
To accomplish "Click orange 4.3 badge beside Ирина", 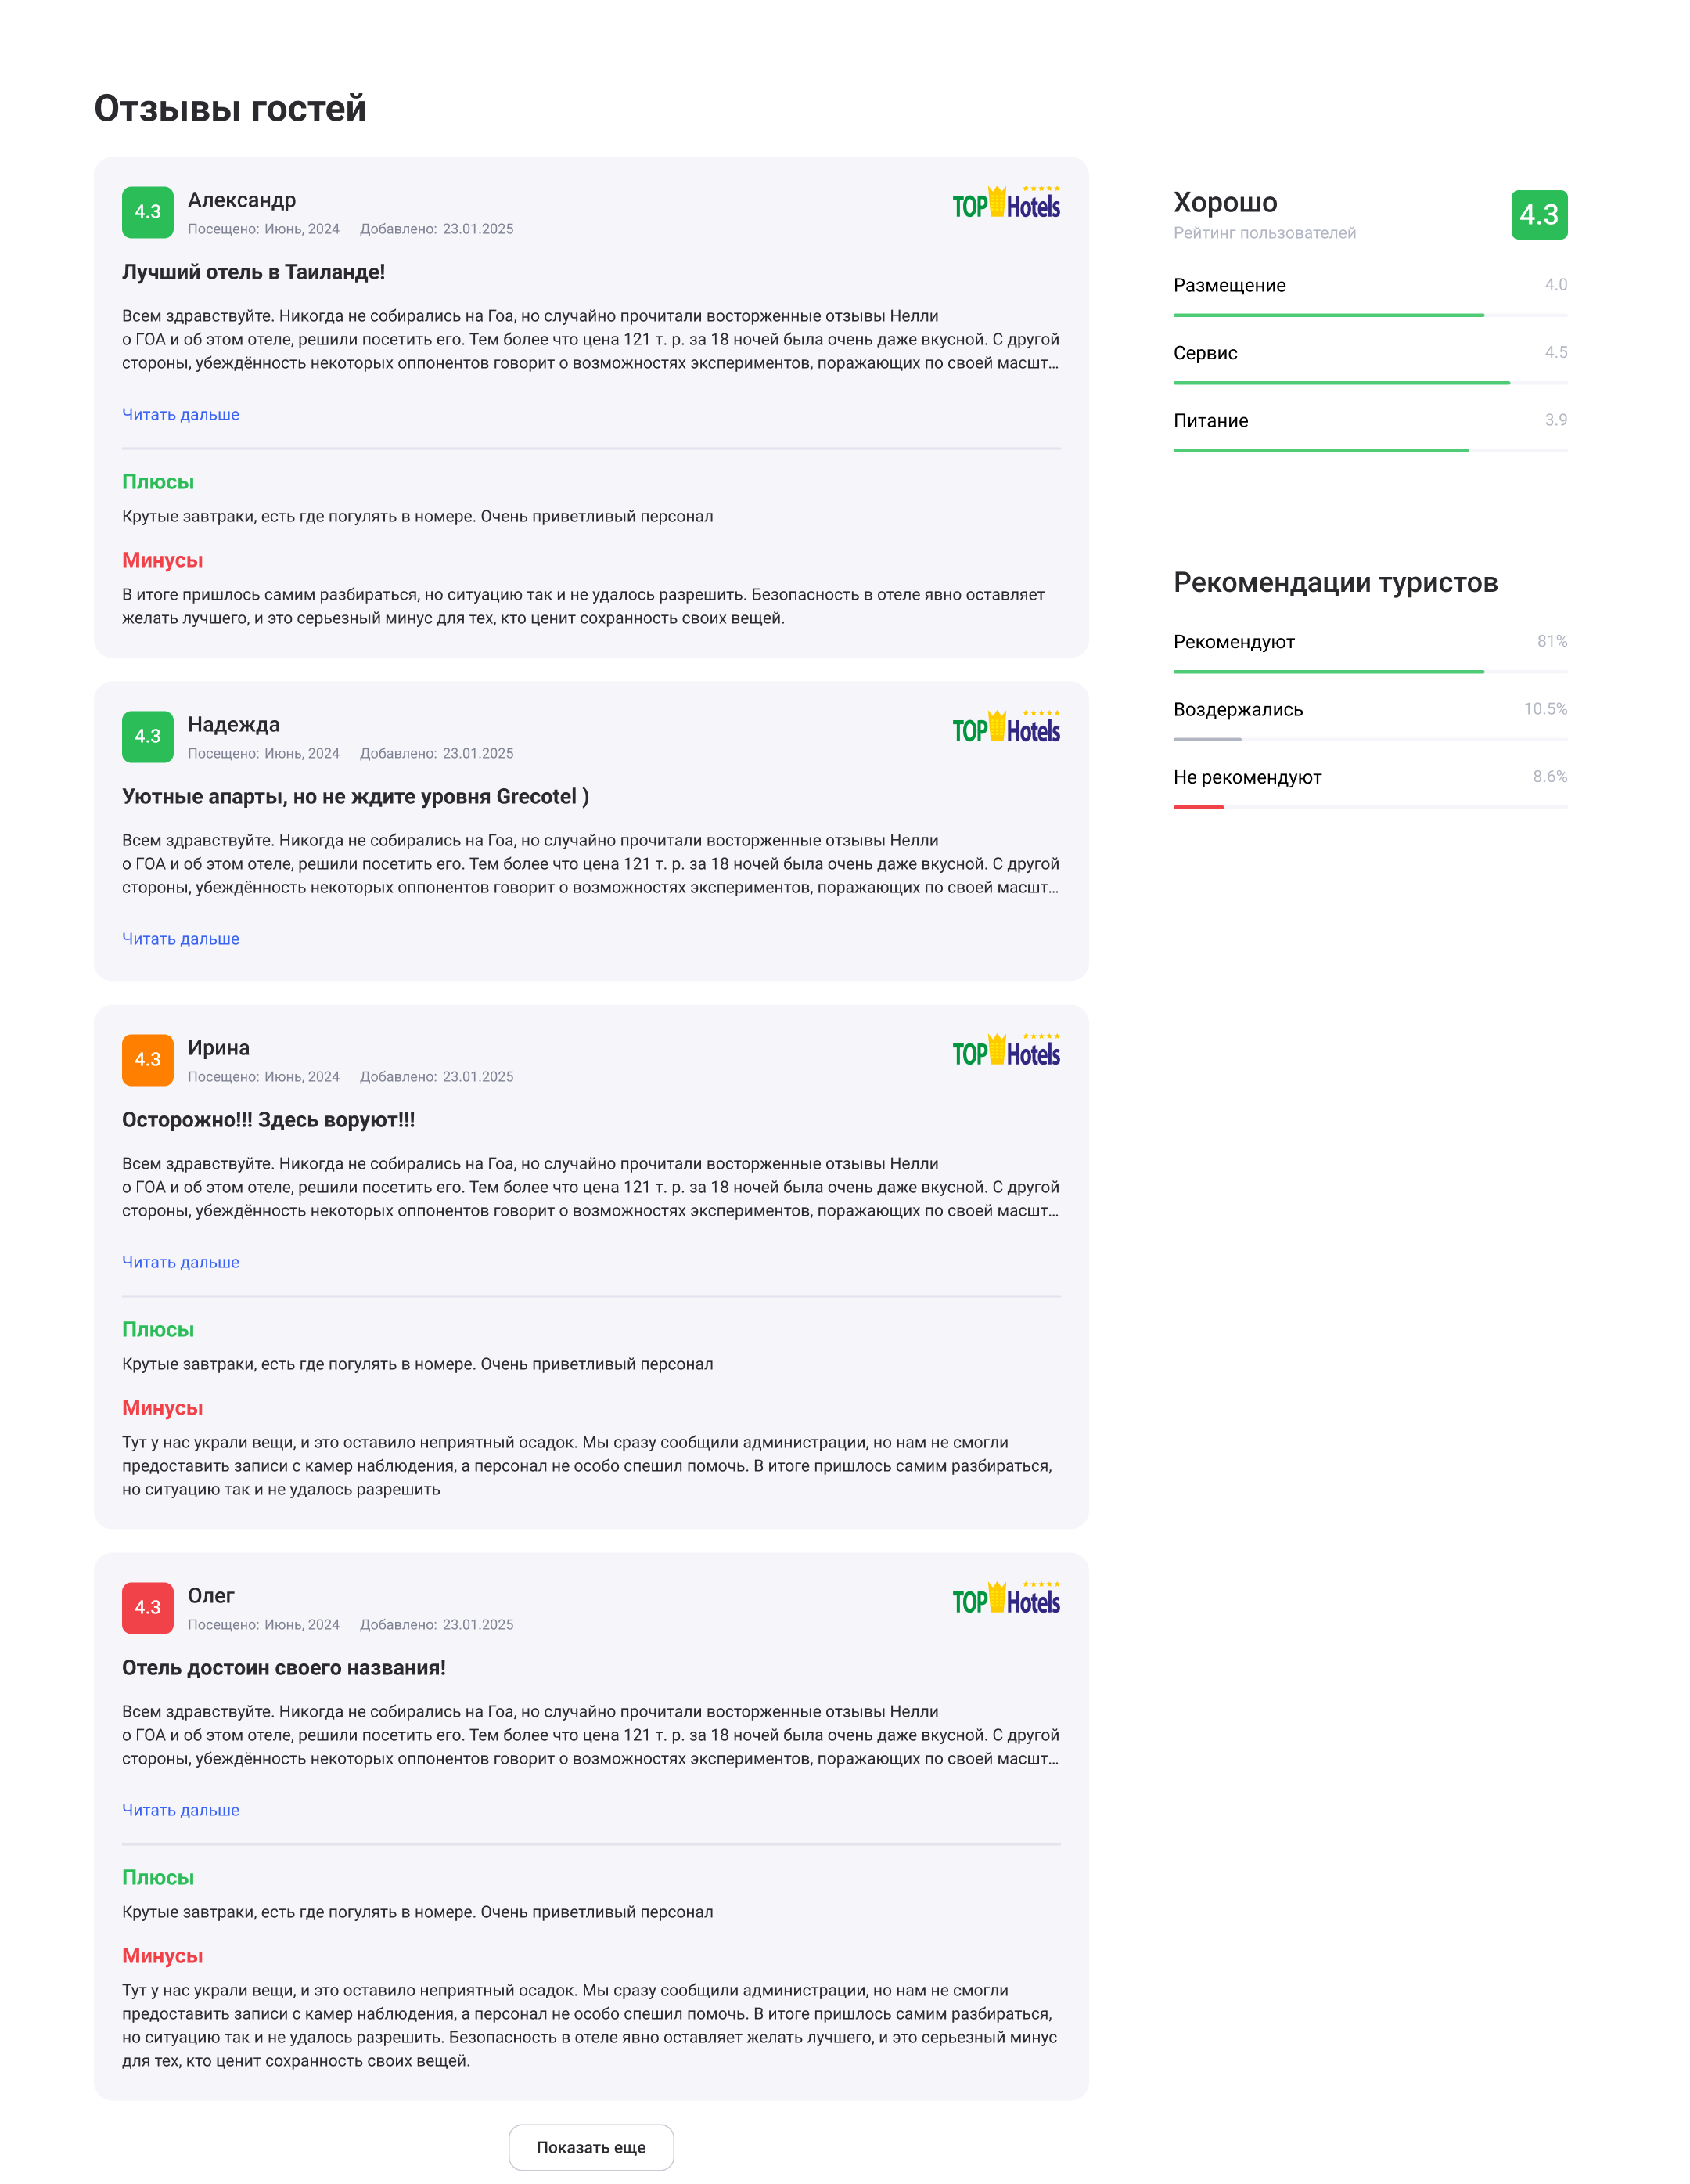I will tap(148, 1060).
